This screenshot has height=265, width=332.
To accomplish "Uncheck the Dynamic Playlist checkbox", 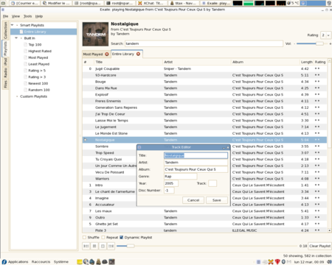I will point(121,237).
